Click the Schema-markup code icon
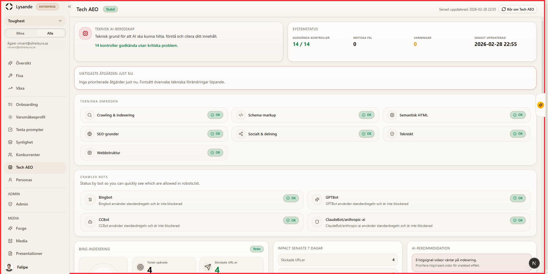This screenshot has height=274, width=548. pos(241,115)
